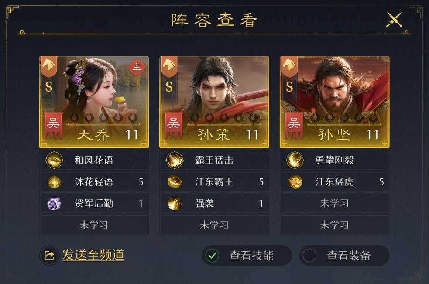
Task: Click the purple 资军后勤 skill icon
Action: click(54, 203)
